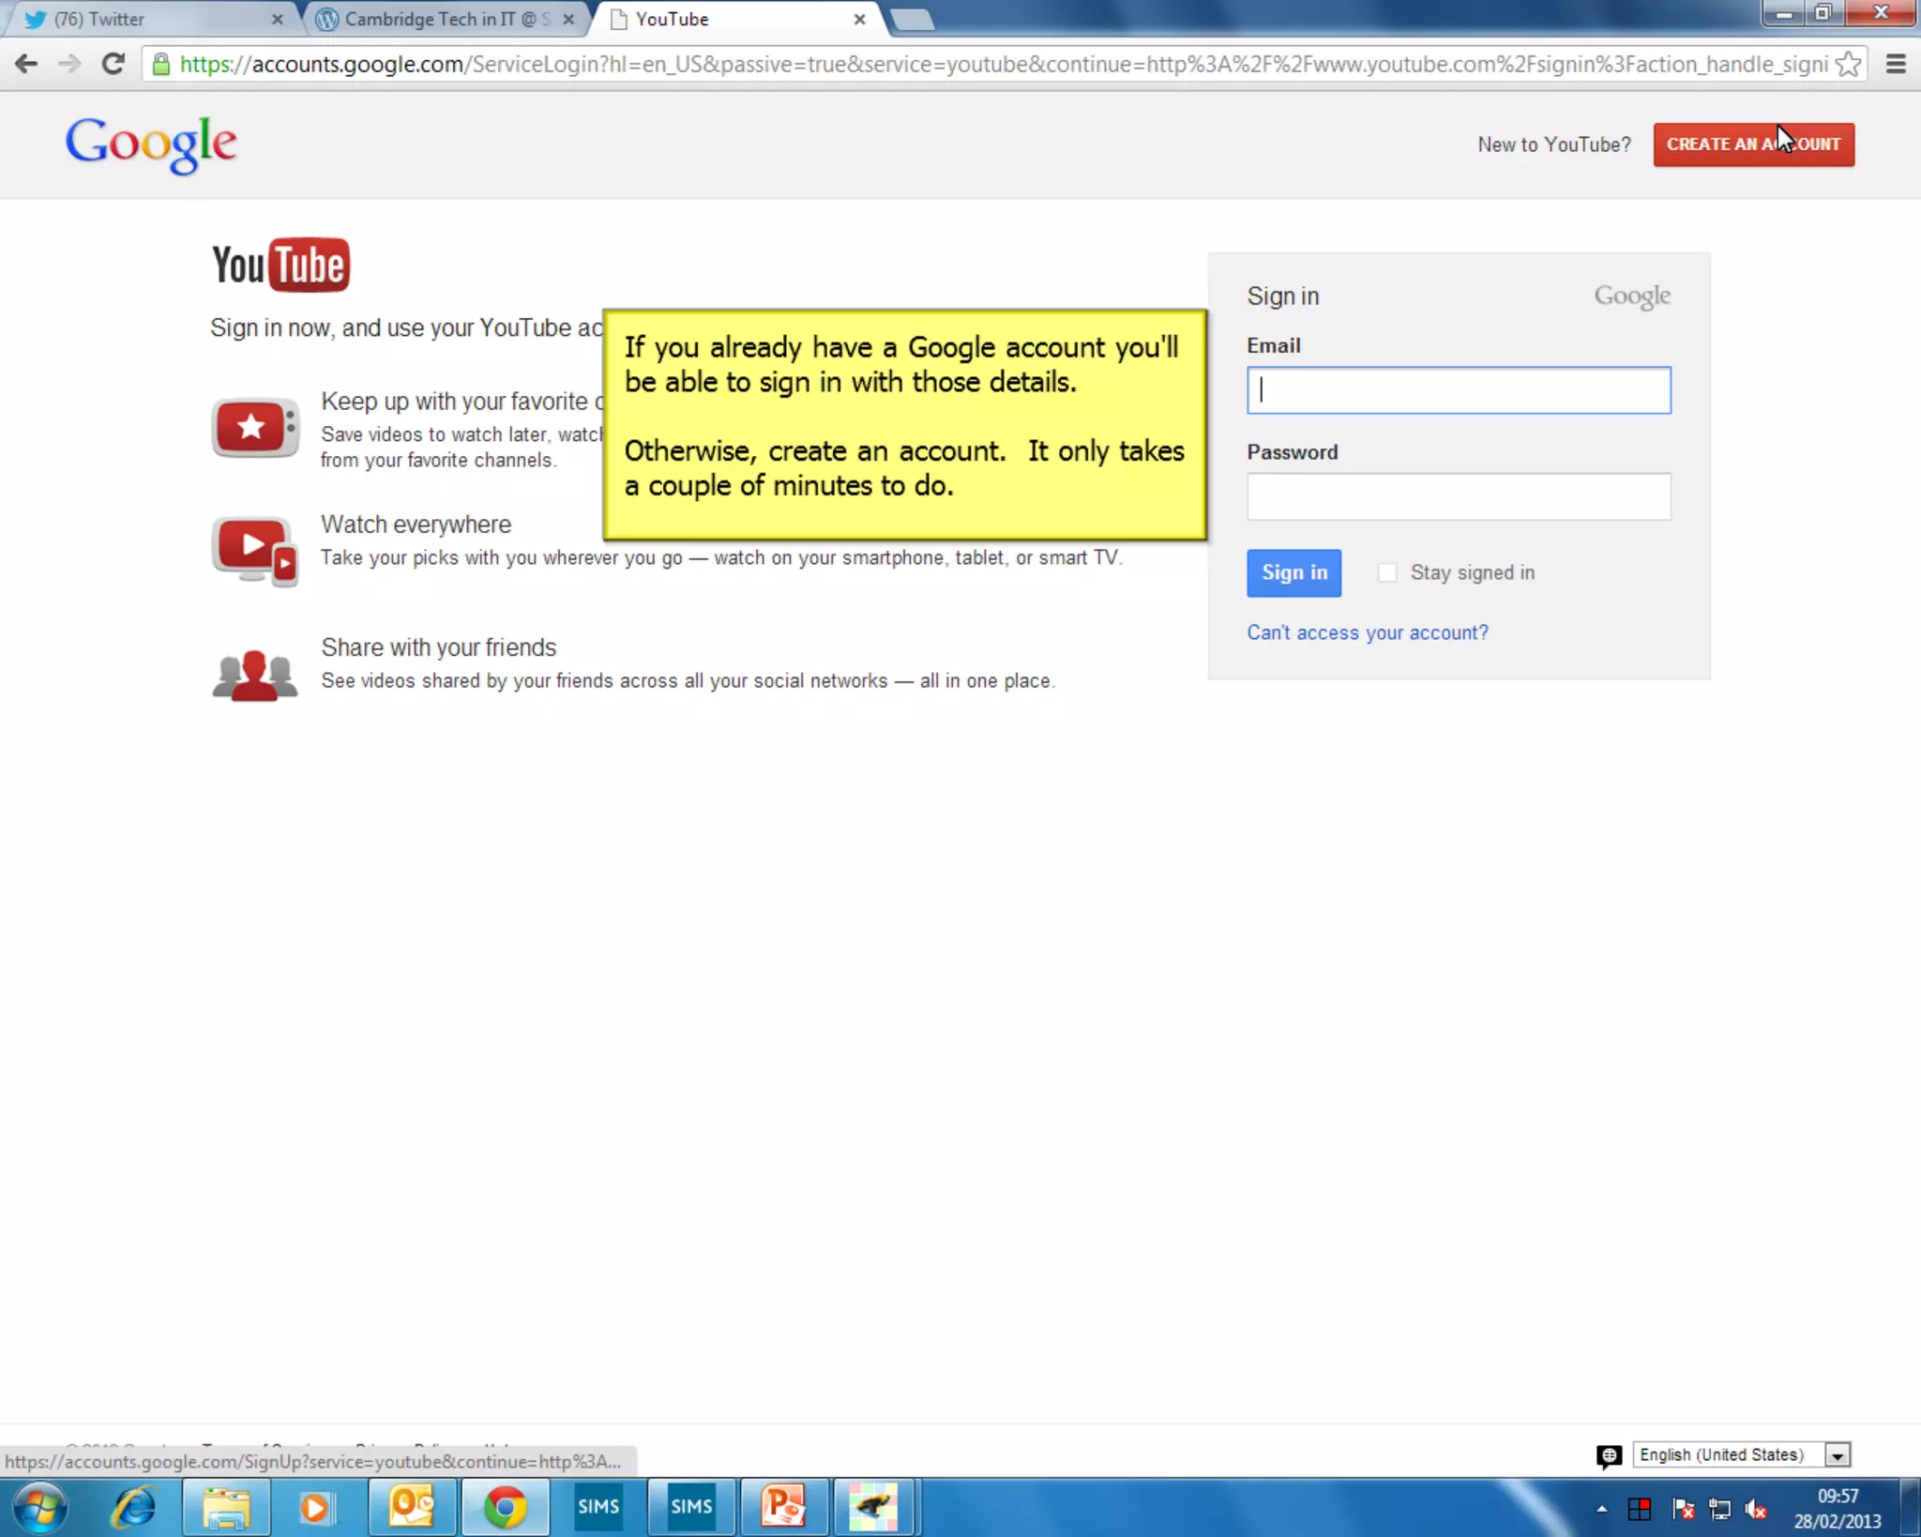Focus the Email input field
The image size is (1921, 1537).
point(1458,390)
